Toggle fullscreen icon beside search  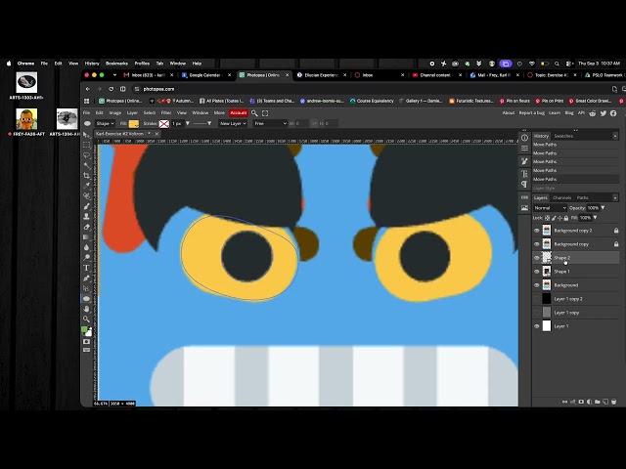[265, 113]
